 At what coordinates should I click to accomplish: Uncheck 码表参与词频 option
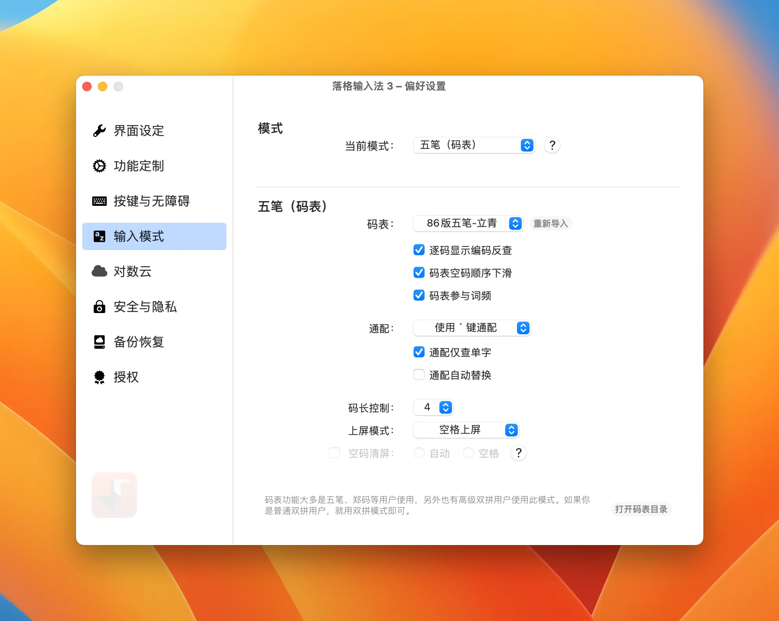[x=419, y=296]
